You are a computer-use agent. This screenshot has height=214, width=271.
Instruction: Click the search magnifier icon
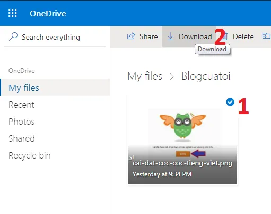point(13,36)
